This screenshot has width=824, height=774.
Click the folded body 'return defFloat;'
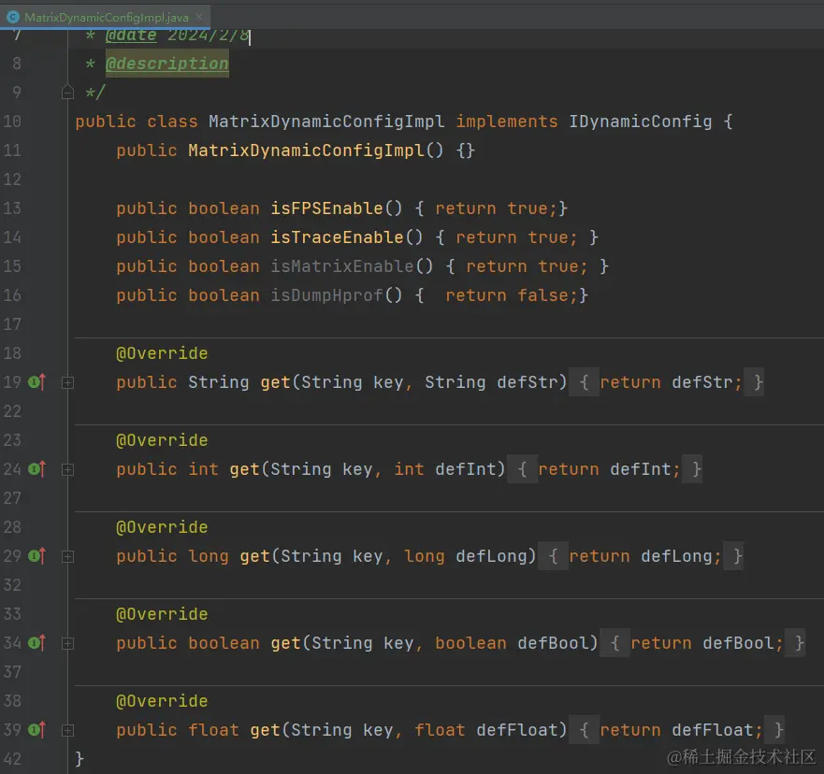pyautogui.click(x=682, y=729)
